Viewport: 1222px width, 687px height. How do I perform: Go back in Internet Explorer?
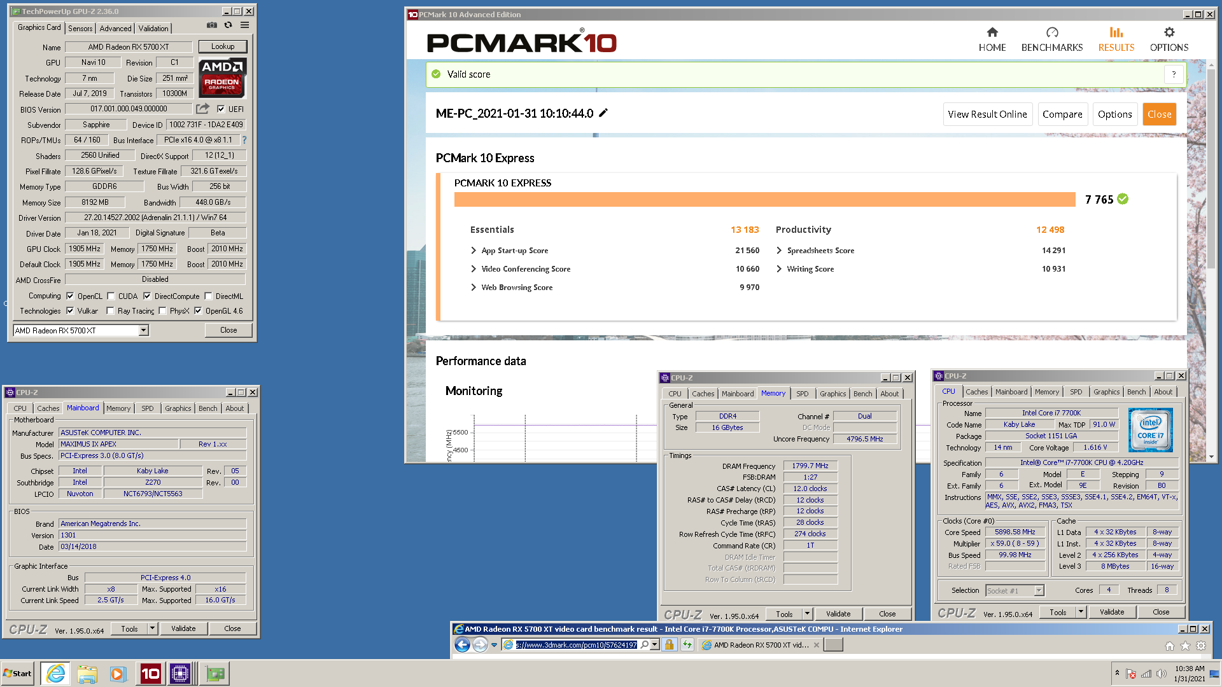pos(463,645)
